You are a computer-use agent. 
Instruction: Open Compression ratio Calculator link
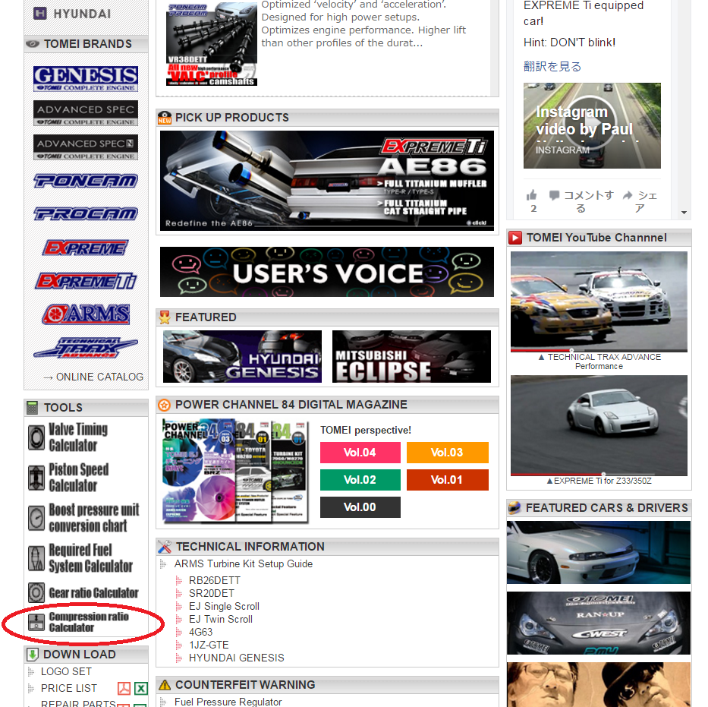(x=89, y=622)
